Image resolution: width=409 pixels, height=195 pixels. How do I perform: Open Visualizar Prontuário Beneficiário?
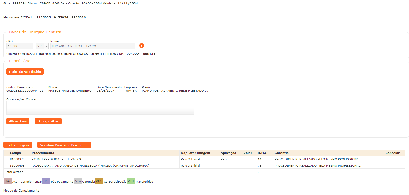[x=64, y=145]
